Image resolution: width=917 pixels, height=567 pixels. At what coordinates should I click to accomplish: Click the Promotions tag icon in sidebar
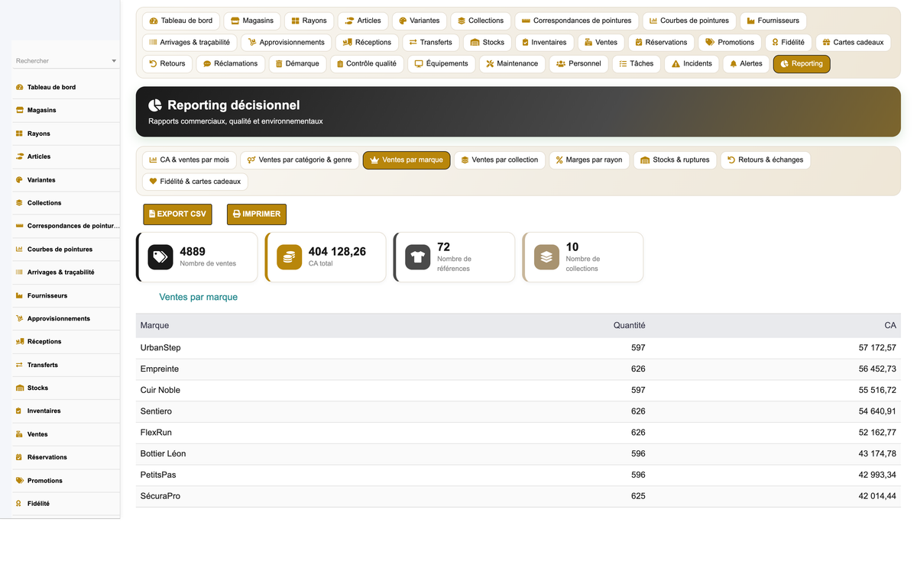click(19, 481)
